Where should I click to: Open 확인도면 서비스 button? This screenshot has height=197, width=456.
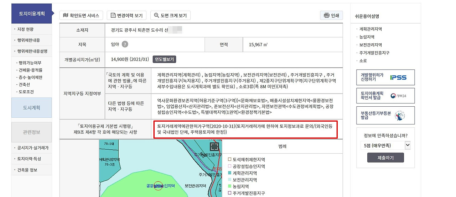coord(81,15)
